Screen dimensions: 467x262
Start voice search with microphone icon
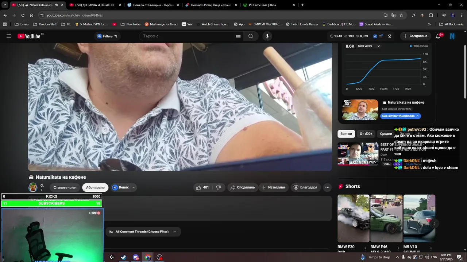click(267, 36)
